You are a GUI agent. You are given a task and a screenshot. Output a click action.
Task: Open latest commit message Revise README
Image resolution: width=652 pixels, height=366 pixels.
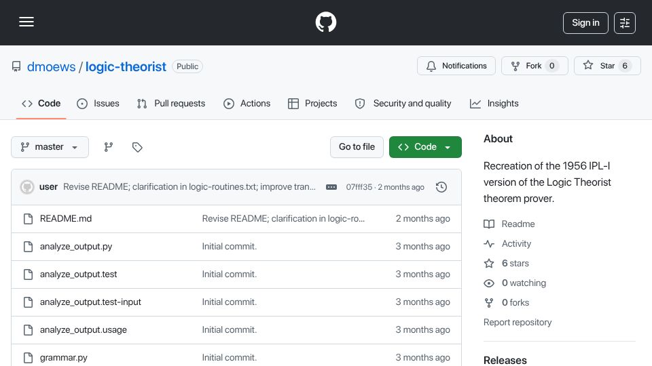(189, 187)
